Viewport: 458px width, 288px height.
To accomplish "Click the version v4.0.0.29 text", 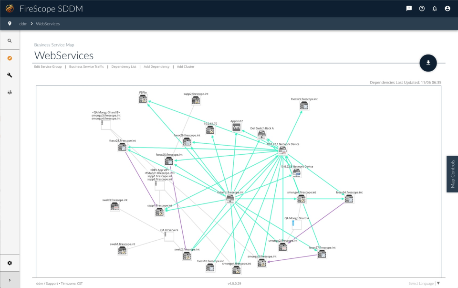I will [x=234, y=283].
